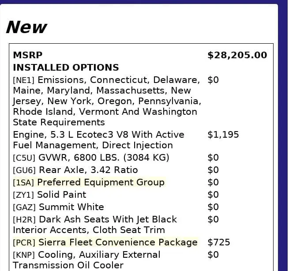Image resolution: width=289 pixels, height=271 pixels.
Task: Click the $725 package price
Action: pyautogui.click(x=218, y=242)
